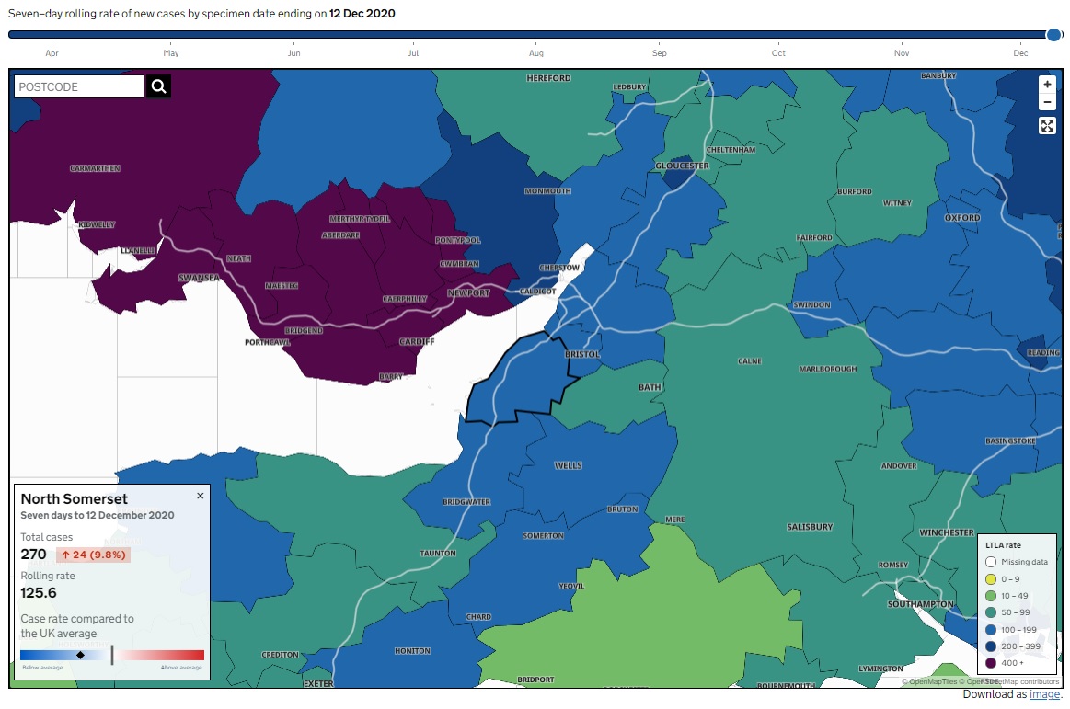Image resolution: width=1070 pixels, height=709 pixels.
Task: Zoom in with the plus button
Action: pos(1047,84)
